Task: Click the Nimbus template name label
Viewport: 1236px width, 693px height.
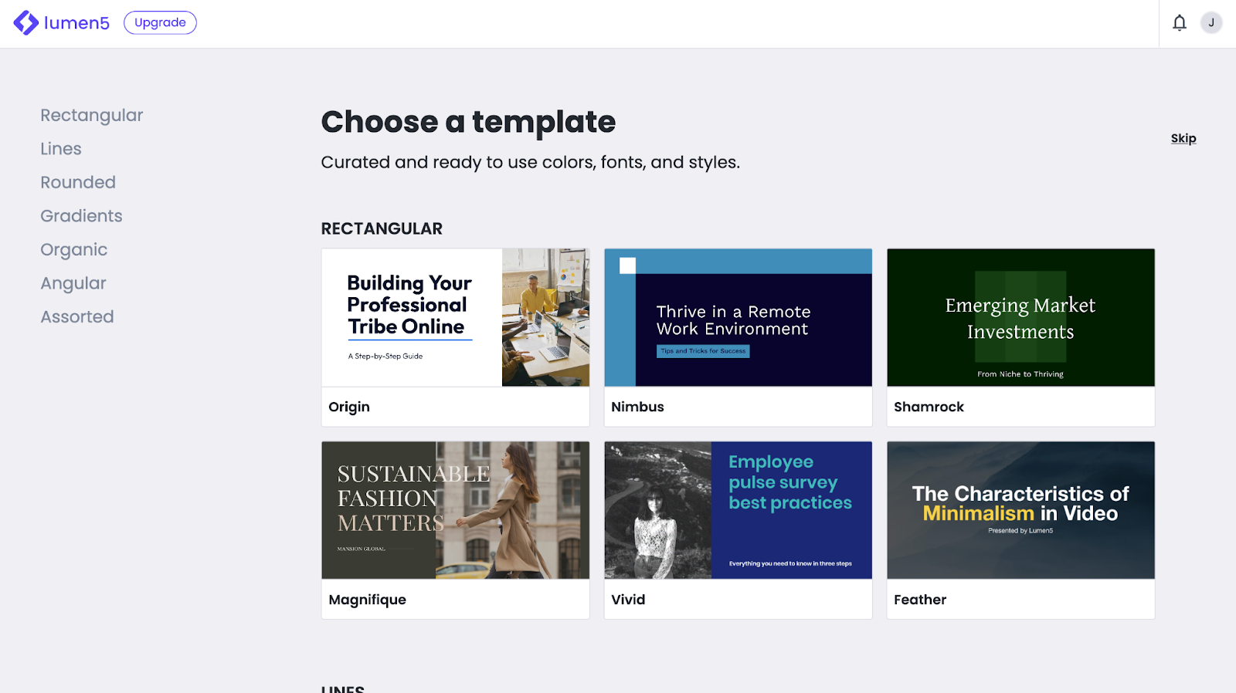Action: point(637,407)
